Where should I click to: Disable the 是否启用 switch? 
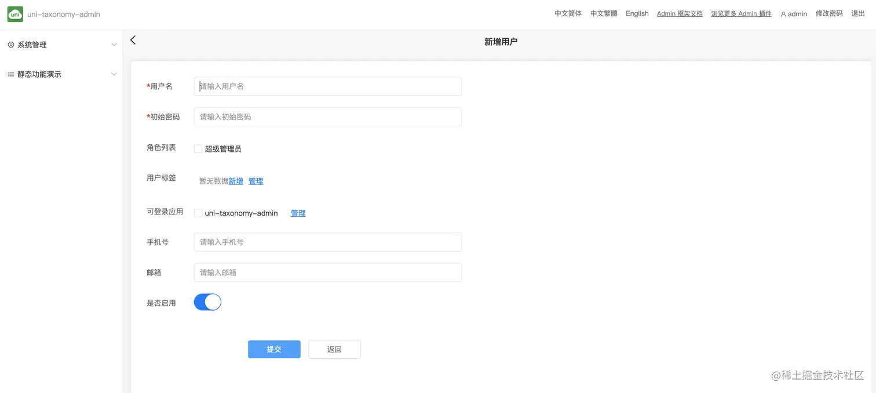pos(207,301)
